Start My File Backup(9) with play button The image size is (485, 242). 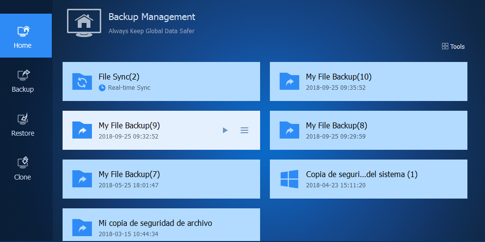pos(225,130)
